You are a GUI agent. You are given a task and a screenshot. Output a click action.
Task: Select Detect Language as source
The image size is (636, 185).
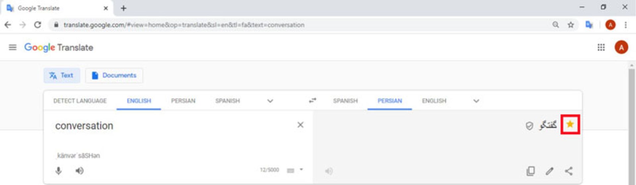pos(80,101)
